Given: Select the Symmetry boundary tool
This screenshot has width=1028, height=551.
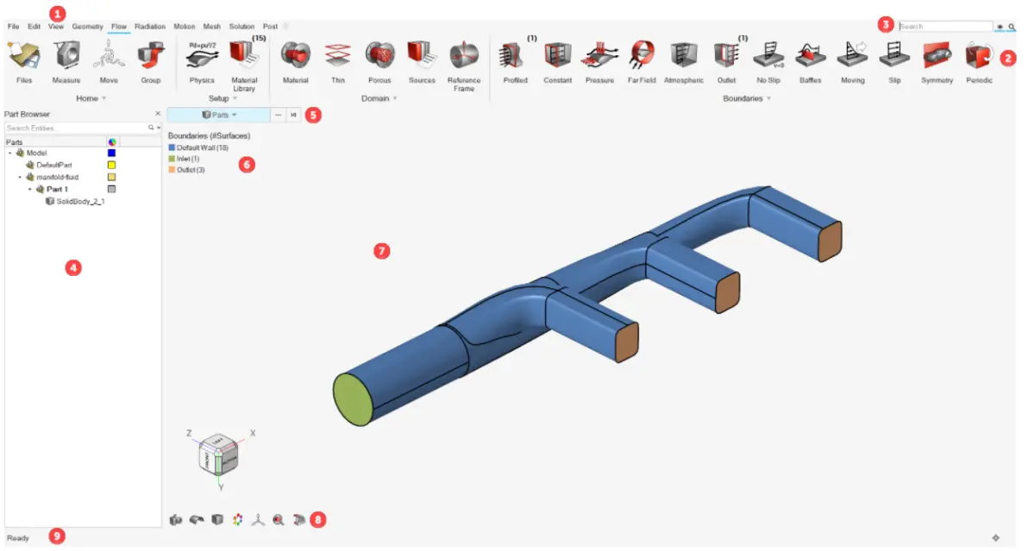Looking at the screenshot, I should [x=937, y=57].
